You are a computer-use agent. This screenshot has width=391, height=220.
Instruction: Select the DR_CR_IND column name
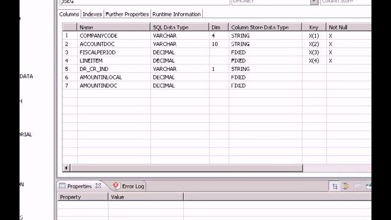[94, 69]
